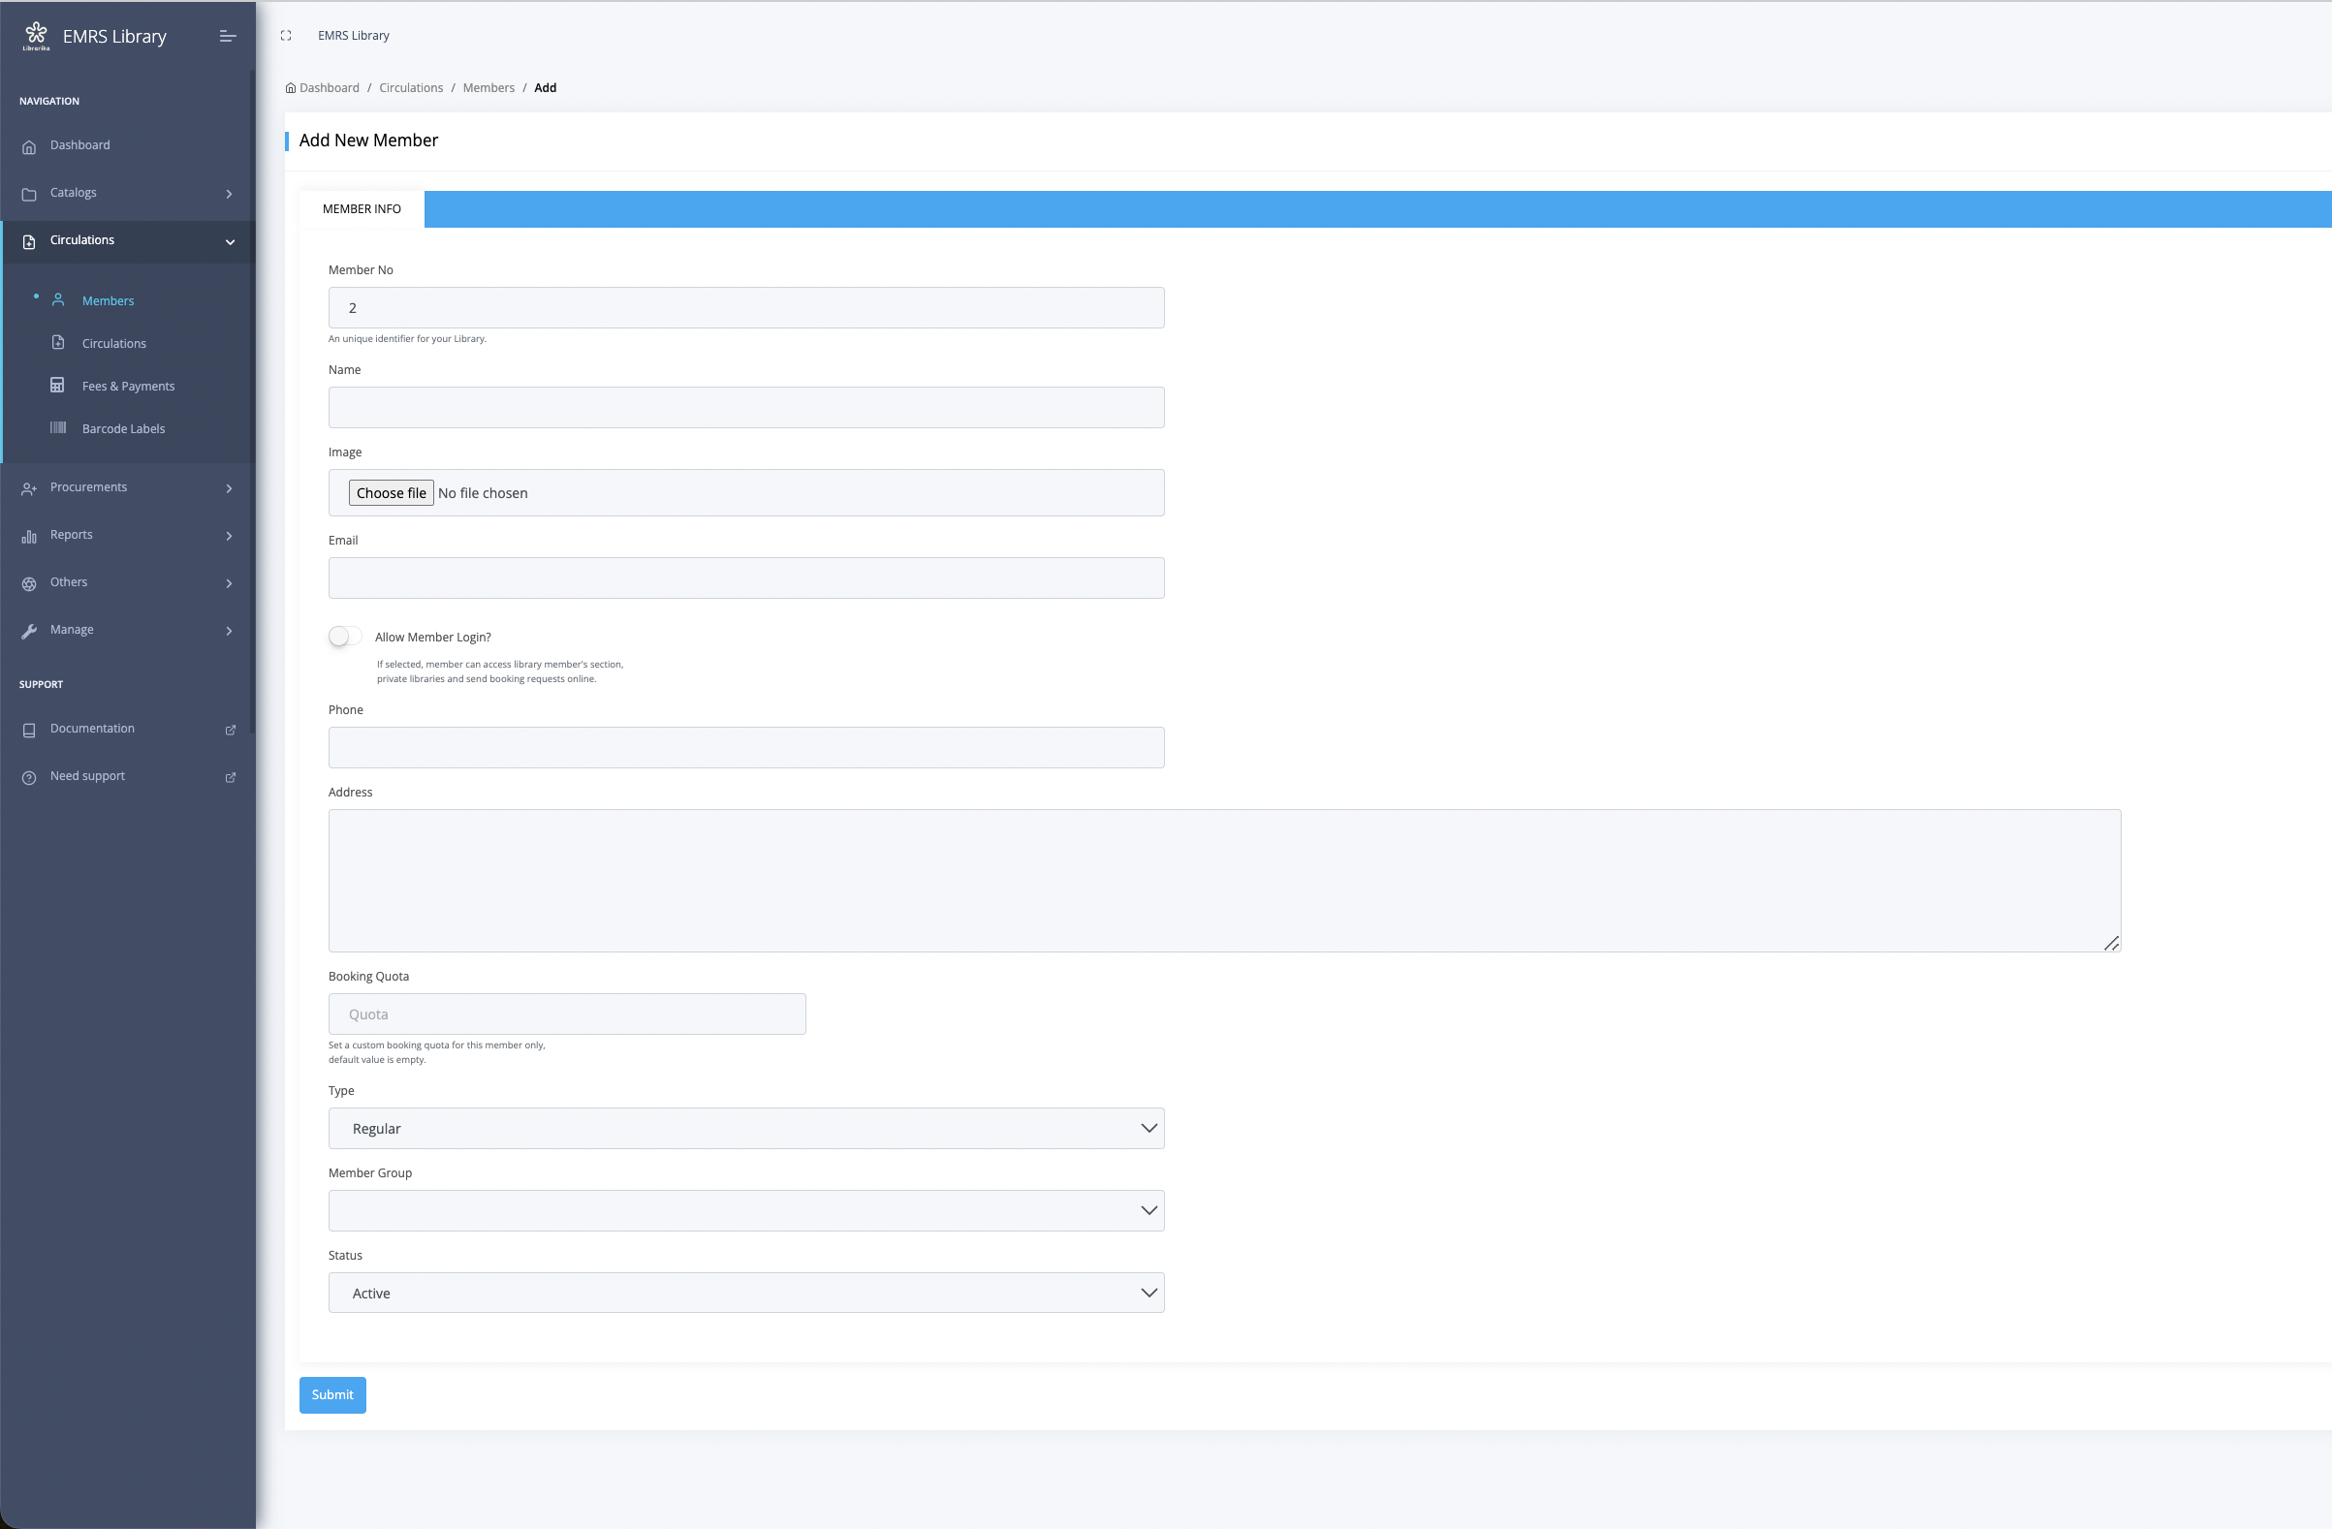Click the Choose file button
The width and height of the screenshot is (2332, 1529).
391,492
